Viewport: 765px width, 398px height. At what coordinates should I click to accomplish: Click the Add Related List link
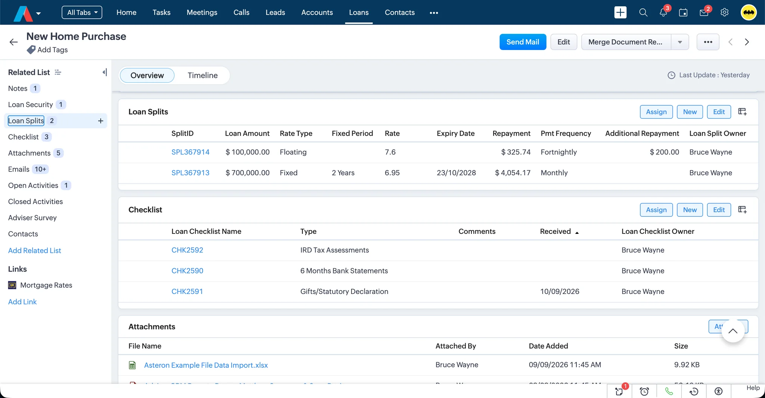click(x=34, y=251)
